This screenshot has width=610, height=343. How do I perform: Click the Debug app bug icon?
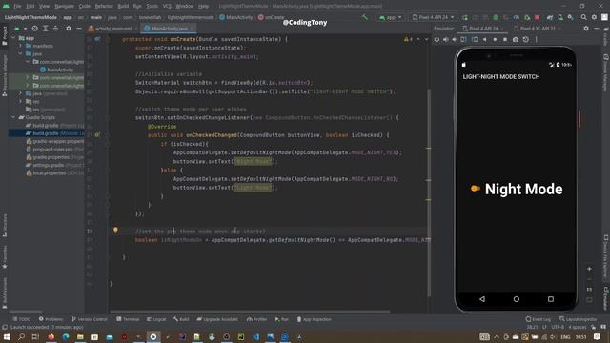496,17
